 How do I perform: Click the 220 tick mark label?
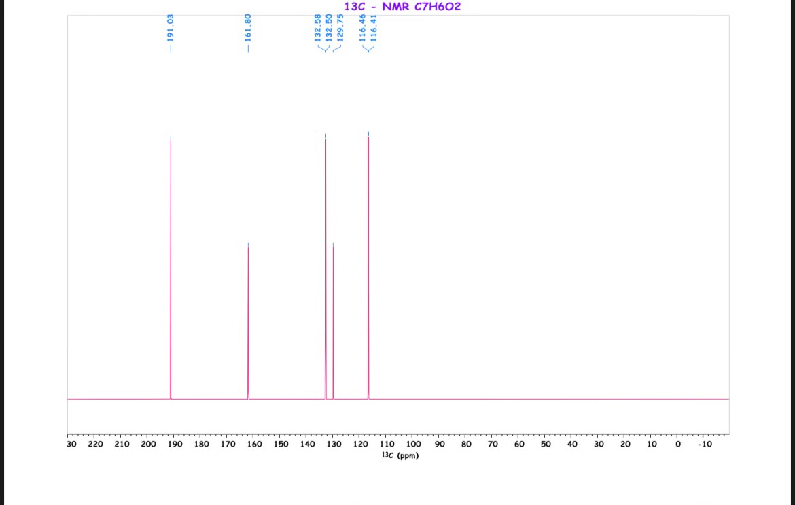(x=95, y=444)
